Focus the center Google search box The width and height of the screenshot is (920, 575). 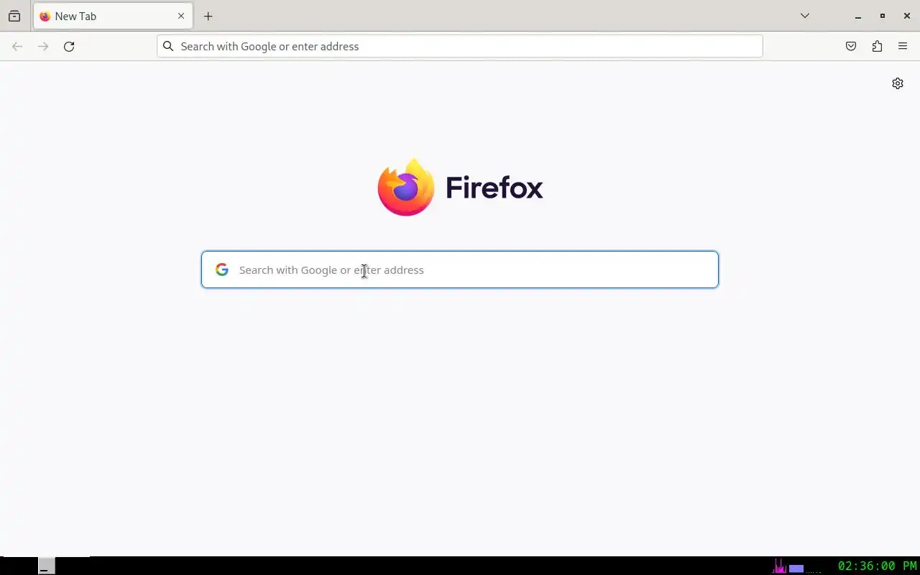pos(460,270)
